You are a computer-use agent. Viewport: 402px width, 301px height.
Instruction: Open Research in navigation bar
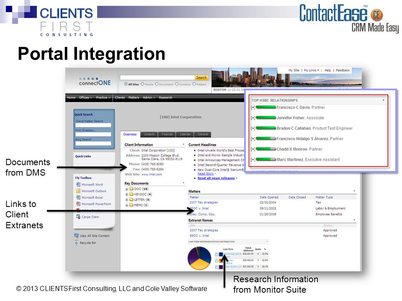click(165, 97)
